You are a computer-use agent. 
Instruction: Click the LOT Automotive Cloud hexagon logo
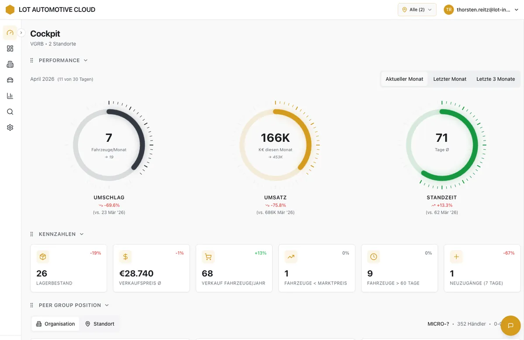click(10, 10)
